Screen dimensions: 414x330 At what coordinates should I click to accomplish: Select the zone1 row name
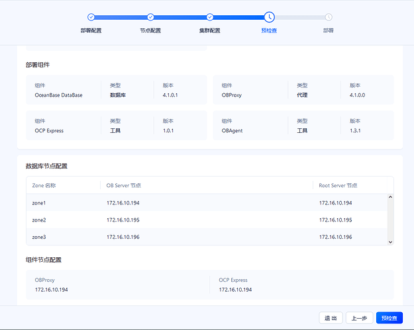(39, 203)
